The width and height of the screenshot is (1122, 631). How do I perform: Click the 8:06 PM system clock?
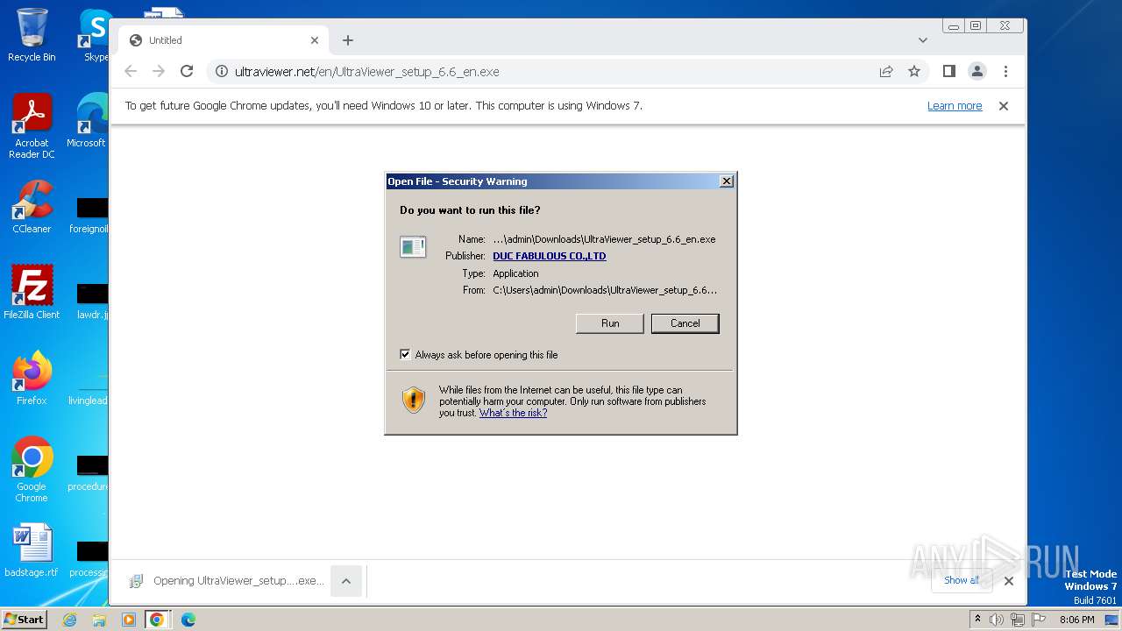(x=1077, y=620)
